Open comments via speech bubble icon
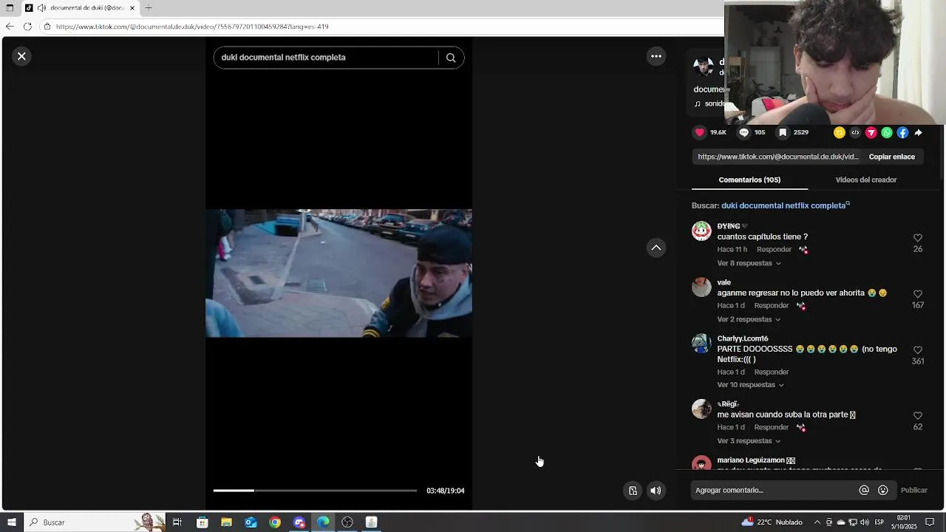 [744, 133]
